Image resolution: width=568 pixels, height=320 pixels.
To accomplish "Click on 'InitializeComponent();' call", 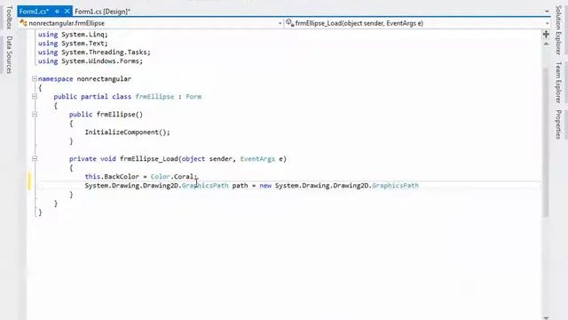I will (x=128, y=132).
